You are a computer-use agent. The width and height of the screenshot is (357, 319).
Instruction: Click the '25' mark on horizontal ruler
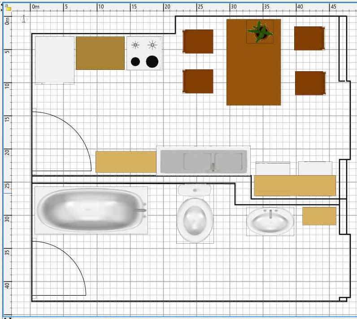[200, 7]
